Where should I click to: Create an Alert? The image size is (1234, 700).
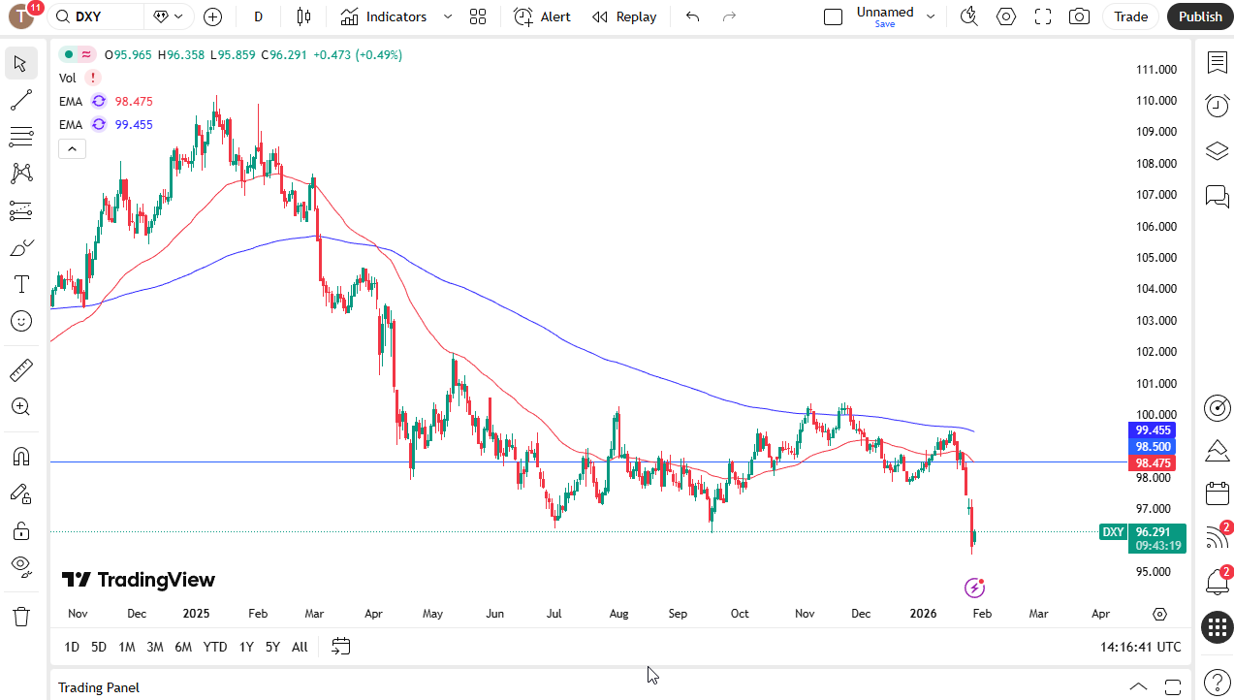pyautogui.click(x=542, y=16)
